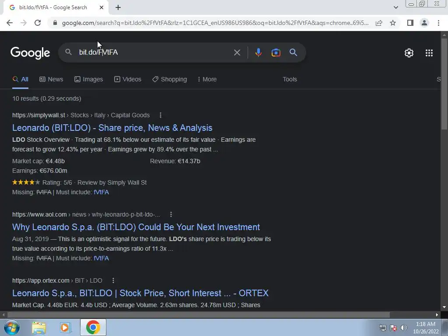448x336 pixels.
Task: Click the horizontal scrollbar thumb
Action: [199, 315]
